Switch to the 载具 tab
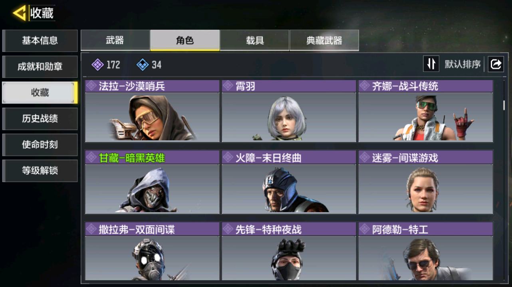The image size is (512, 287). (254, 40)
